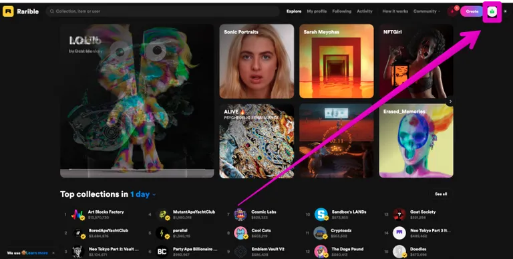
Task: Click the Art Blocks Factory collection icon
Action: click(78, 214)
